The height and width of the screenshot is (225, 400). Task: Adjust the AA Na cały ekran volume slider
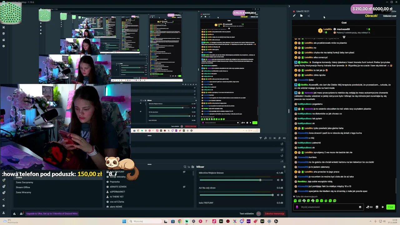[236, 195]
